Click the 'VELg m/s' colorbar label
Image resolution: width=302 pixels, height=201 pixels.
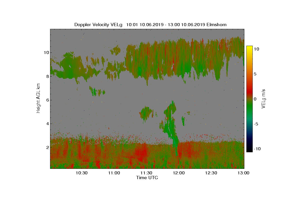[264, 99]
